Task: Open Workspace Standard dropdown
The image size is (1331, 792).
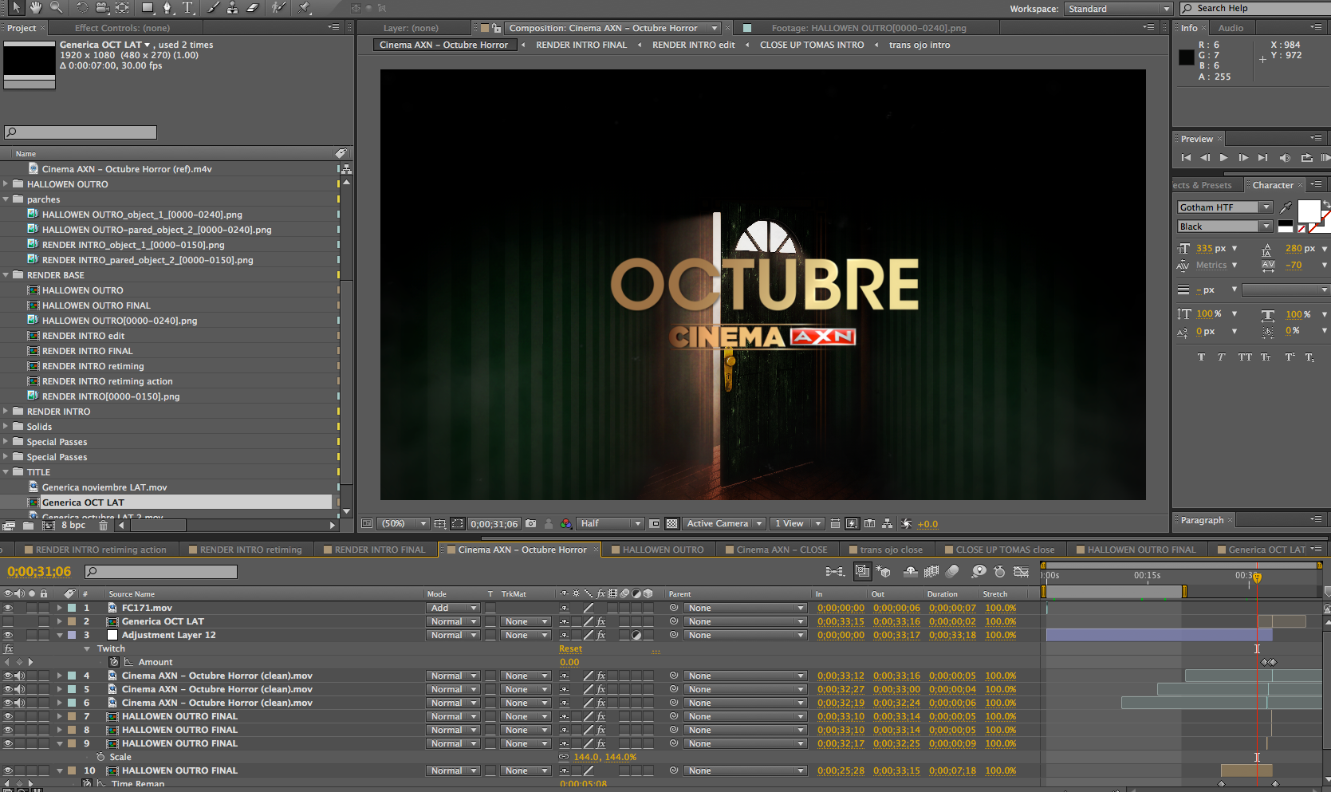Action: pyautogui.click(x=1118, y=9)
